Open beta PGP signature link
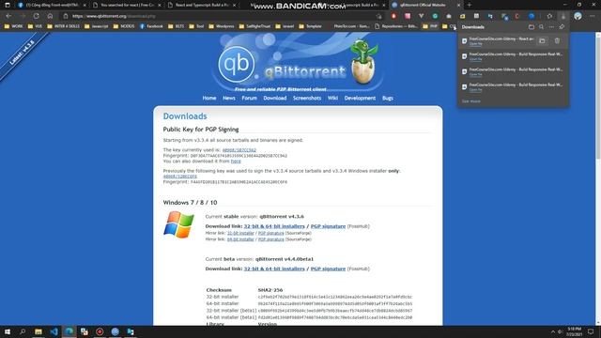The image size is (601, 338). [328, 269]
